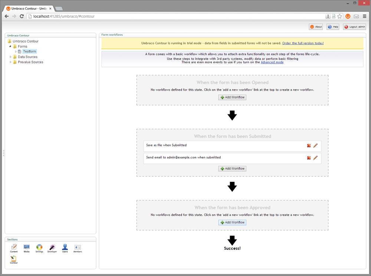
Task: Add Workflow under 'When the form has been Submitted'
Action: coord(232,169)
